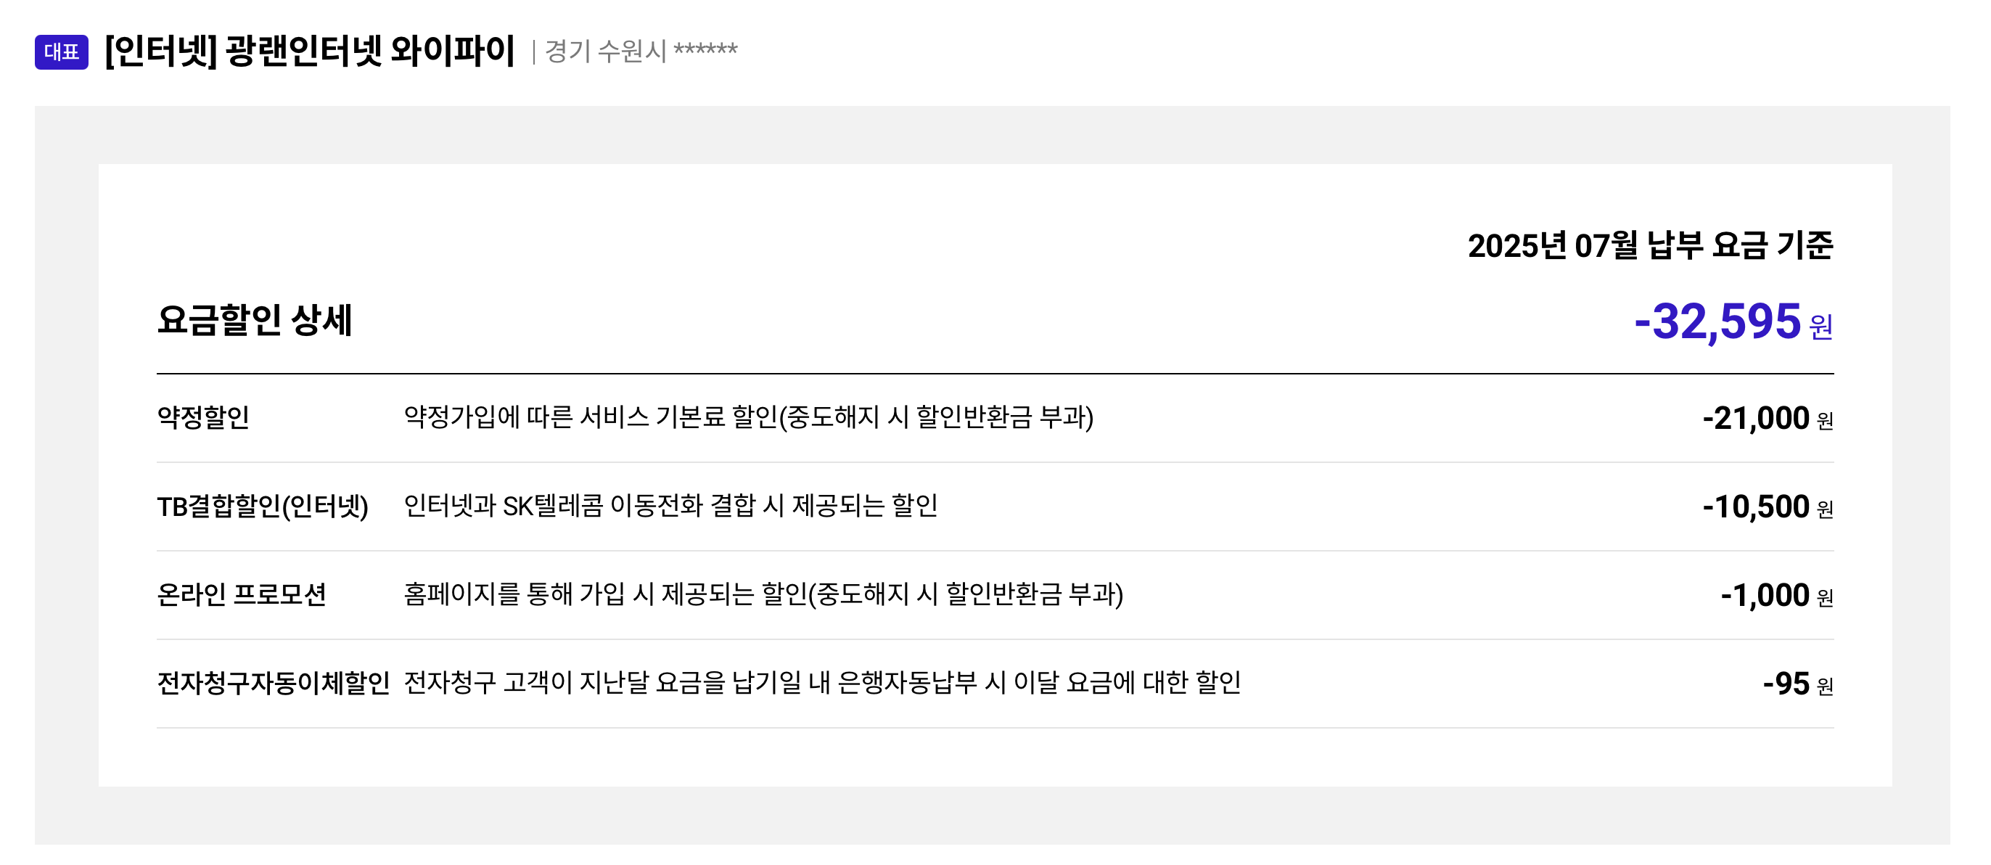The width and height of the screenshot is (1991, 865).
Task: Click the 2025년 07월 납부 요금 기준 label
Action: tap(1650, 245)
